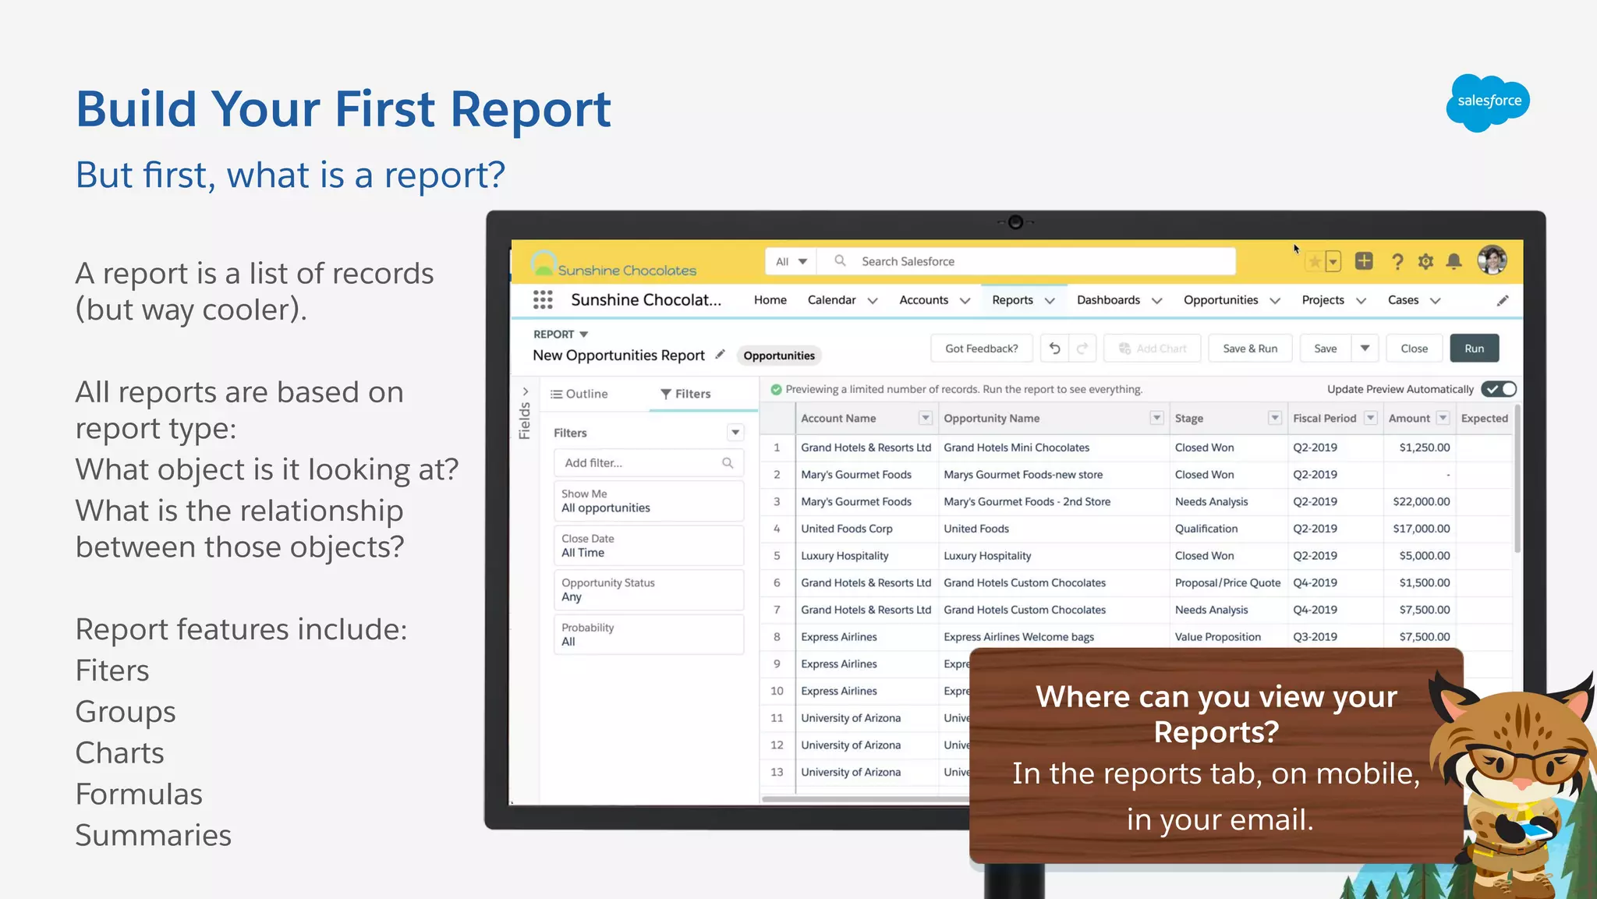Click cell 'Grand Hotels Mini Chocolates'
Image resolution: width=1597 pixels, height=899 pixels.
pyautogui.click(x=1055, y=448)
